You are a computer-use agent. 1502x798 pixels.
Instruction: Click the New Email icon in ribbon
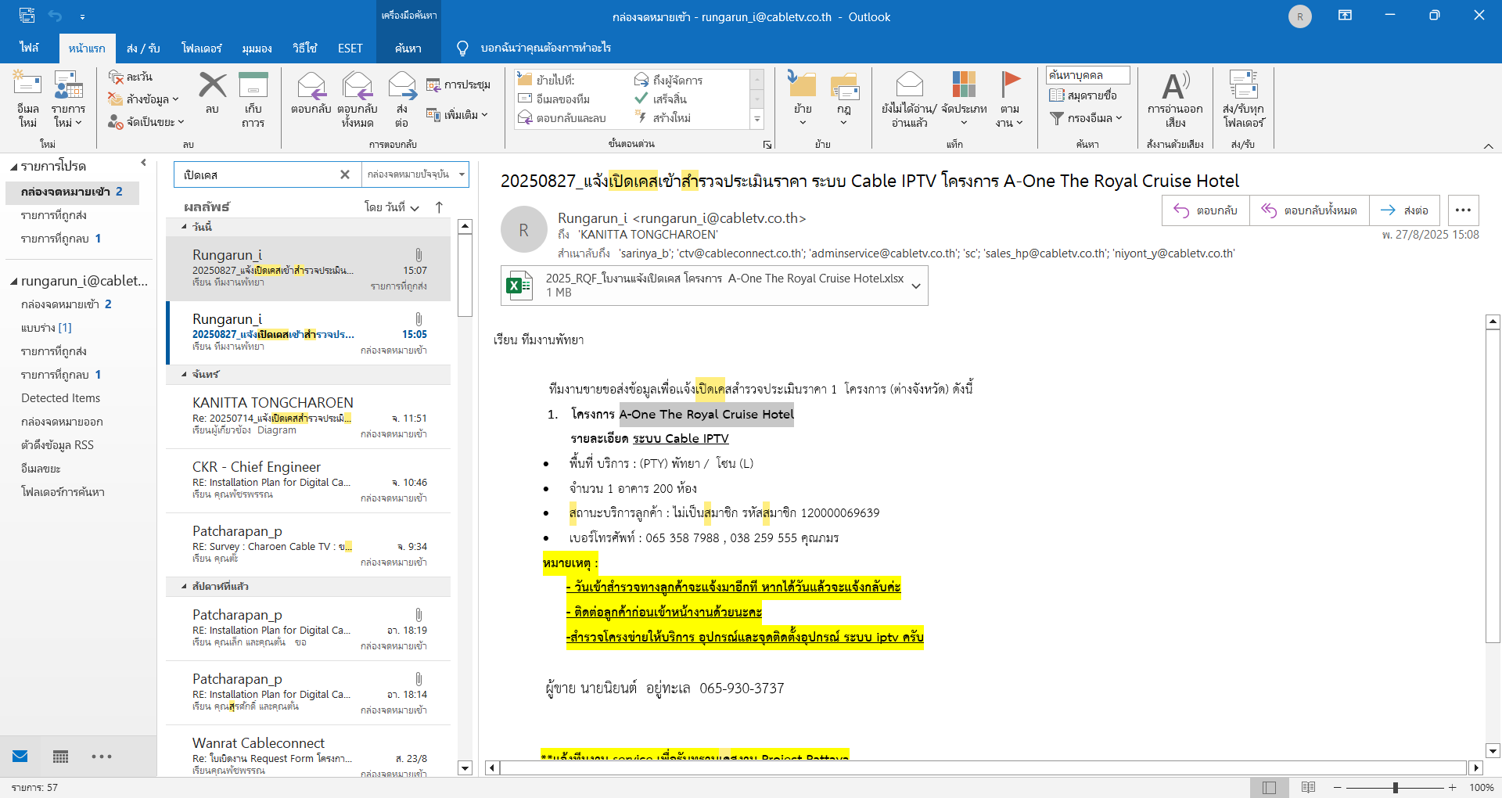point(27,86)
